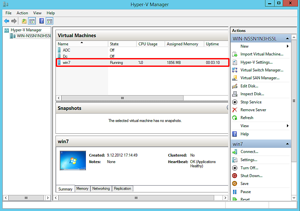
Task: Turn Off the win7 virtual machine
Action: point(251,168)
